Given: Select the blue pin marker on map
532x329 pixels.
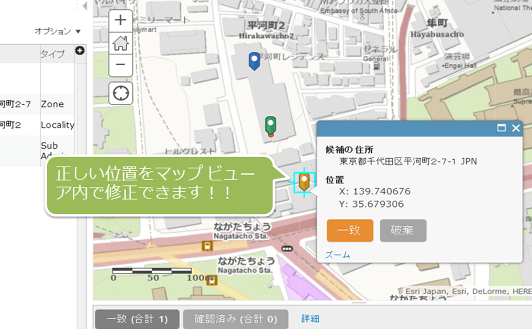Looking at the screenshot, I should [254, 60].
